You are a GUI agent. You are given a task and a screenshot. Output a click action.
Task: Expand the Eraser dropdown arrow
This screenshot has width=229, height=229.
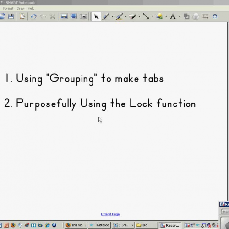pyautogui.click(x=139, y=16)
